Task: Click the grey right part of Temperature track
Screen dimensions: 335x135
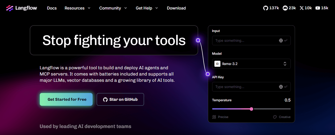Action: [272, 109]
